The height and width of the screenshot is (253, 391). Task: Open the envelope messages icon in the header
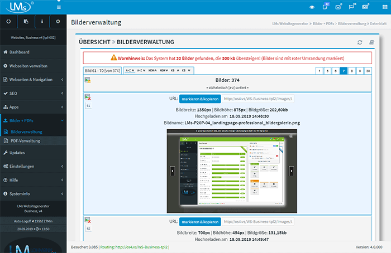coord(338,7)
